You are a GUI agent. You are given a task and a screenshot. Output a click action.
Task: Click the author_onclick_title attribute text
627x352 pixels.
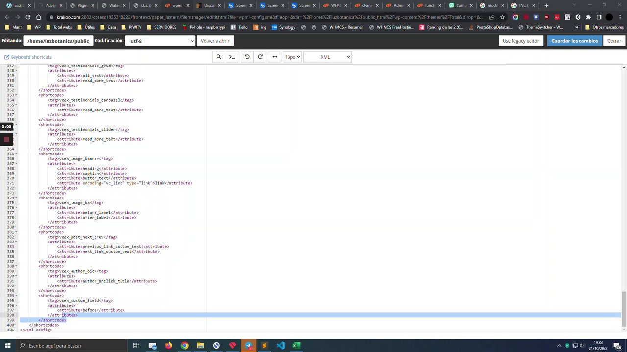[106, 281]
